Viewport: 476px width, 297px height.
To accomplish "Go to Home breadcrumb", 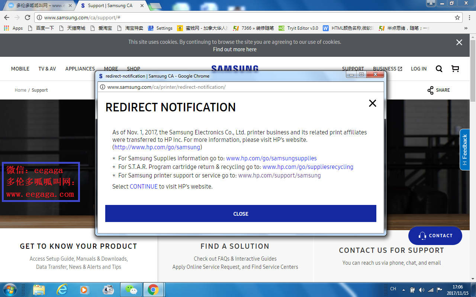I will [20, 90].
